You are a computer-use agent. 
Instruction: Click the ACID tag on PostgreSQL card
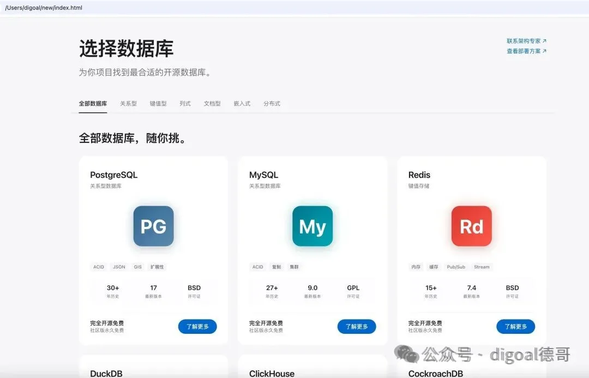pos(99,267)
